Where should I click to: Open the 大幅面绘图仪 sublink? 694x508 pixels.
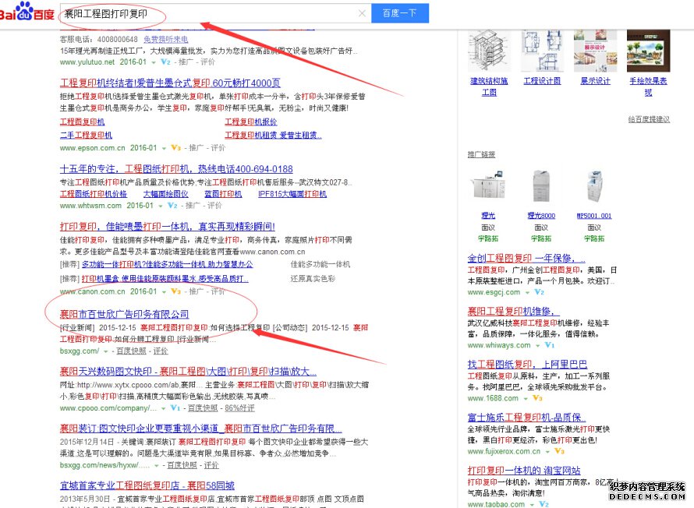165,194
